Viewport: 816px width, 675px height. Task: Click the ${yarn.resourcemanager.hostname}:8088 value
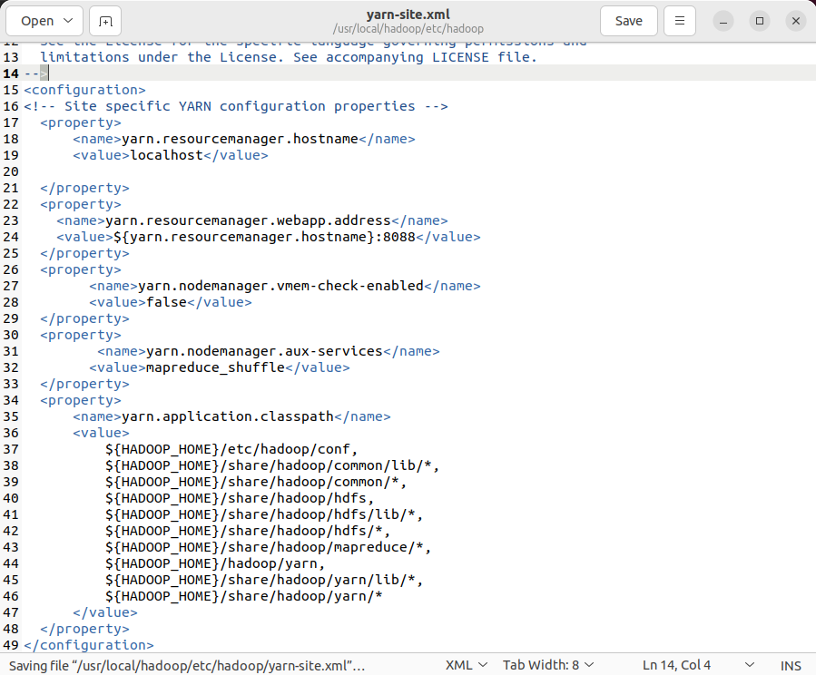tap(264, 237)
